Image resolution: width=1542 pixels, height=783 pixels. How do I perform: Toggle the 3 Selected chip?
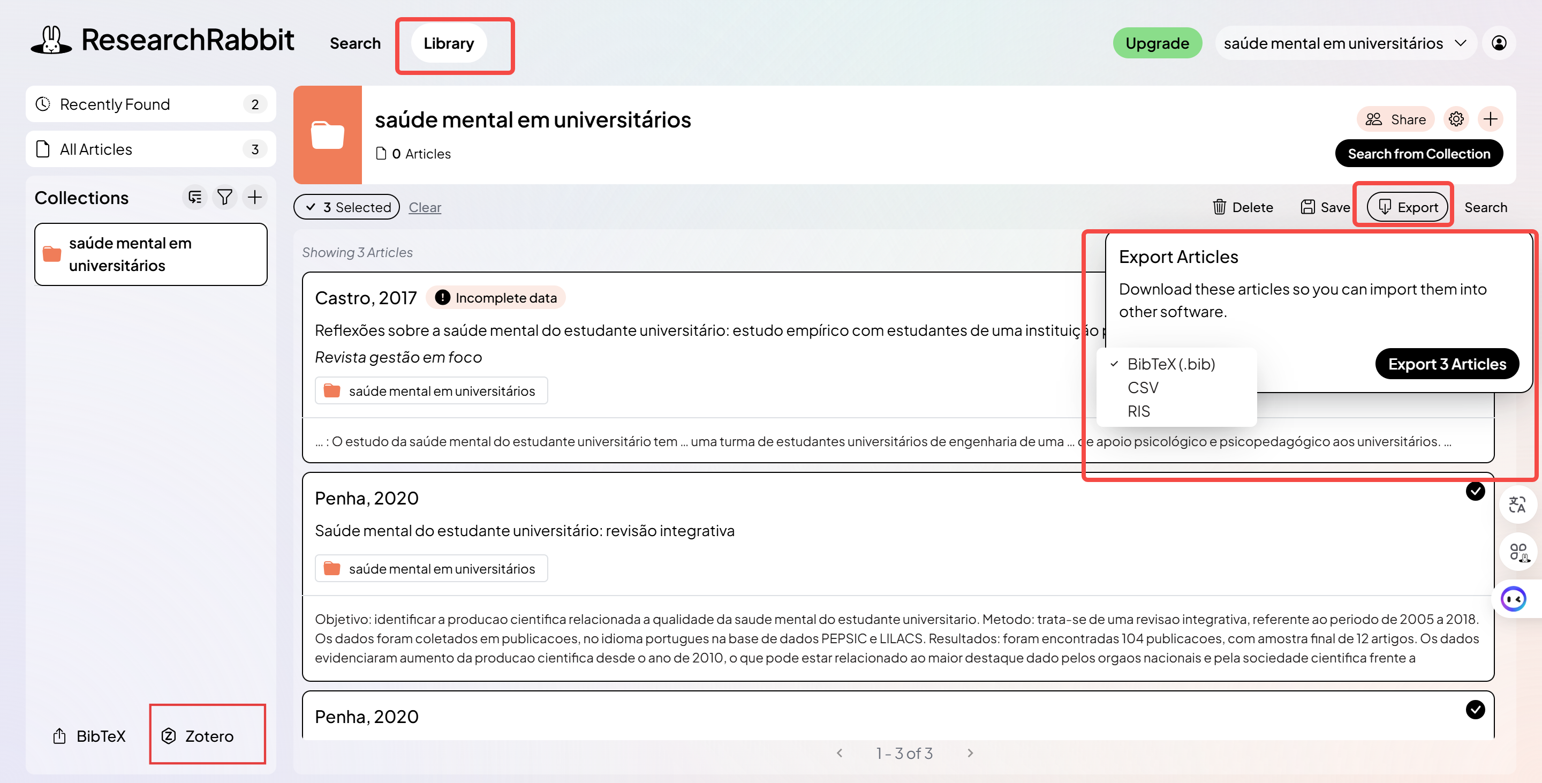tap(346, 207)
